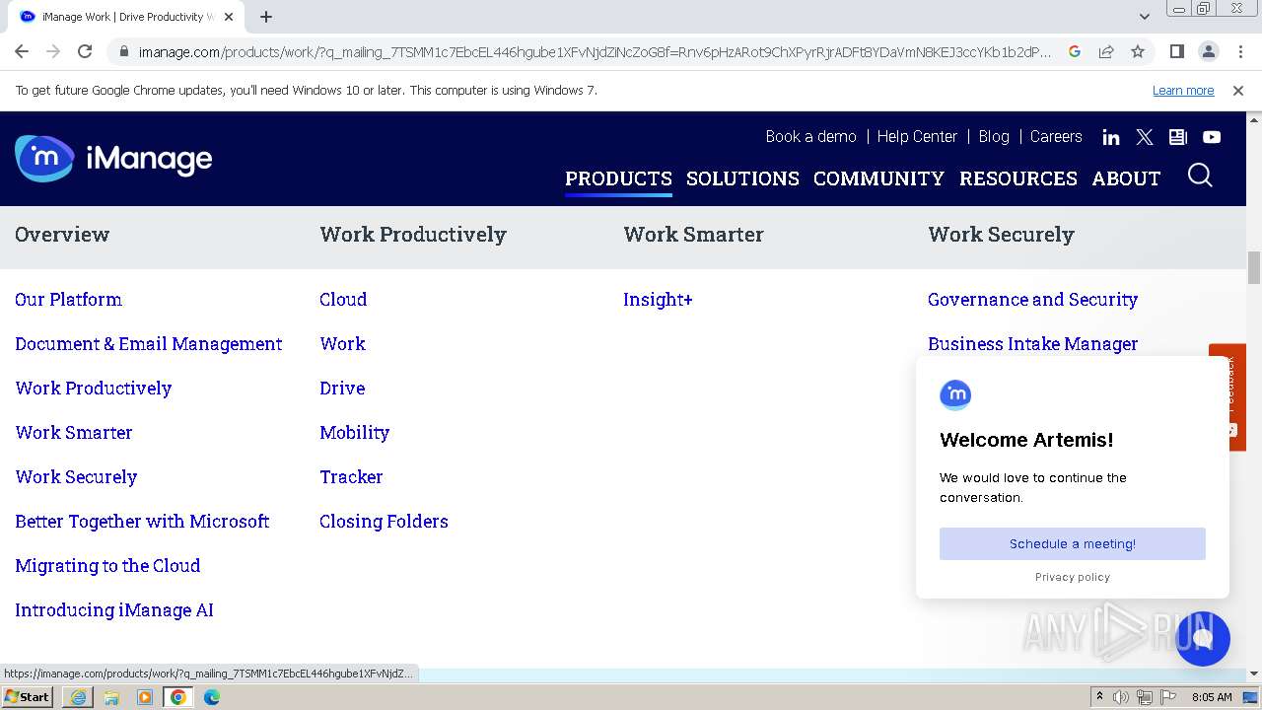Click the iManage logo in header
The image size is (1262, 710).
point(113,159)
